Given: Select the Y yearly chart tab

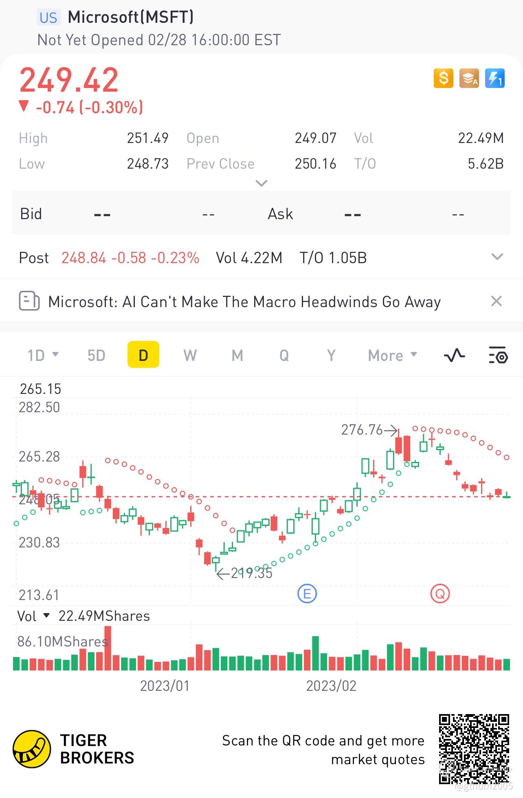Looking at the screenshot, I should point(332,355).
